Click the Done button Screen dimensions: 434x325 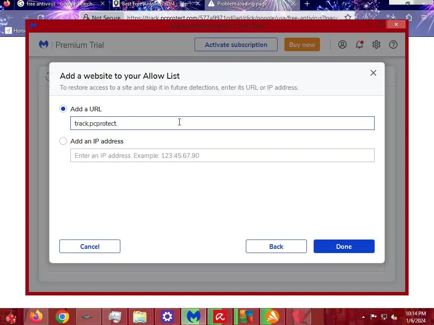click(344, 246)
